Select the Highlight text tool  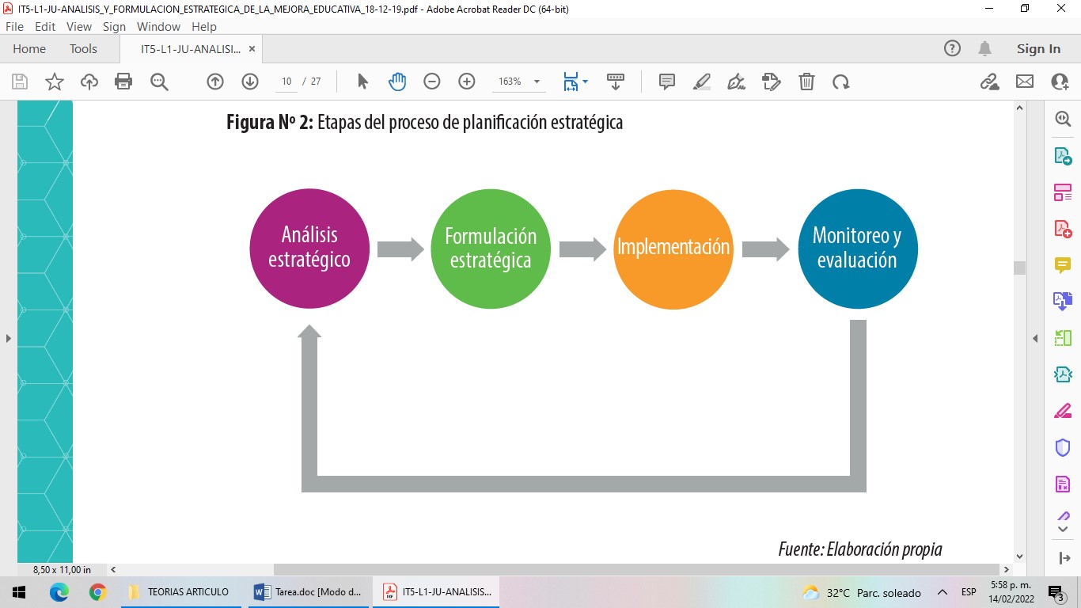[x=701, y=82]
